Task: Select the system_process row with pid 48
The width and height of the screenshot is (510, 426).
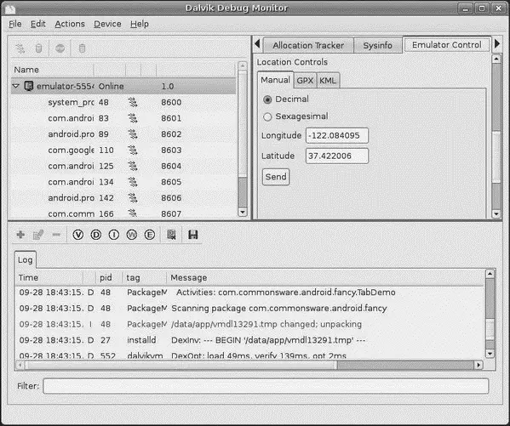Action: point(123,102)
